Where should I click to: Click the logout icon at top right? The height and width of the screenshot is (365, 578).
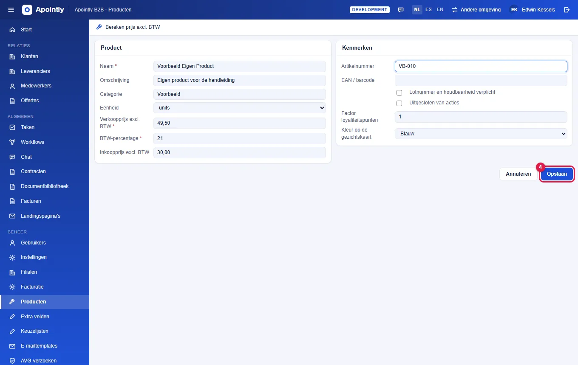click(x=567, y=10)
